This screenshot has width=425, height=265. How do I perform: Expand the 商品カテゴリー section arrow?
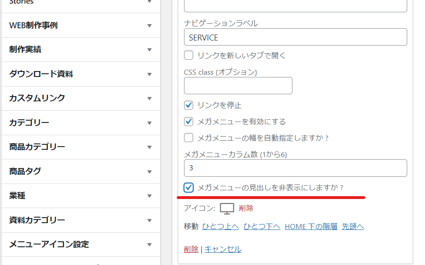coord(149,147)
